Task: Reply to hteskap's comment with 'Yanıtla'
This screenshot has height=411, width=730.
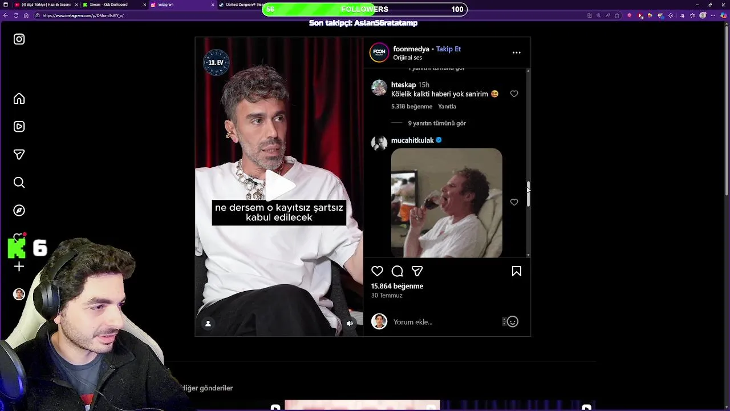Action: (447, 106)
